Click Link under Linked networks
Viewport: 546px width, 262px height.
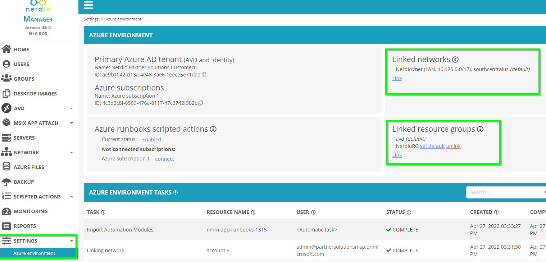397,78
